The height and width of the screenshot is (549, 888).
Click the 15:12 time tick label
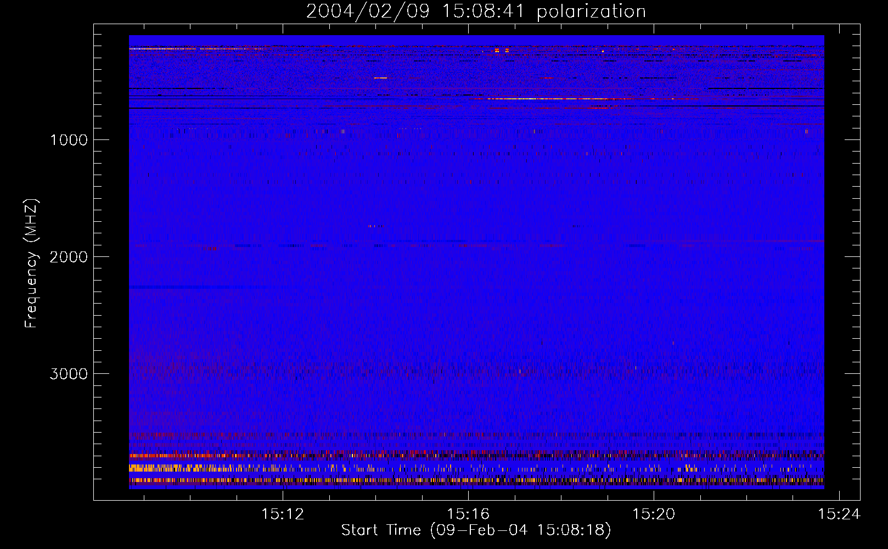click(283, 514)
